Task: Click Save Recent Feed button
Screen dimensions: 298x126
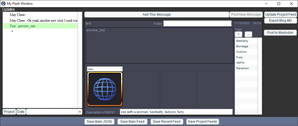Action: (167, 122)
